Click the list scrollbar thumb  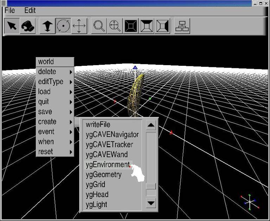point(151,186)
